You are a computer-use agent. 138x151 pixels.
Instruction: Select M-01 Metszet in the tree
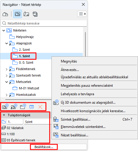coord(29,88)
